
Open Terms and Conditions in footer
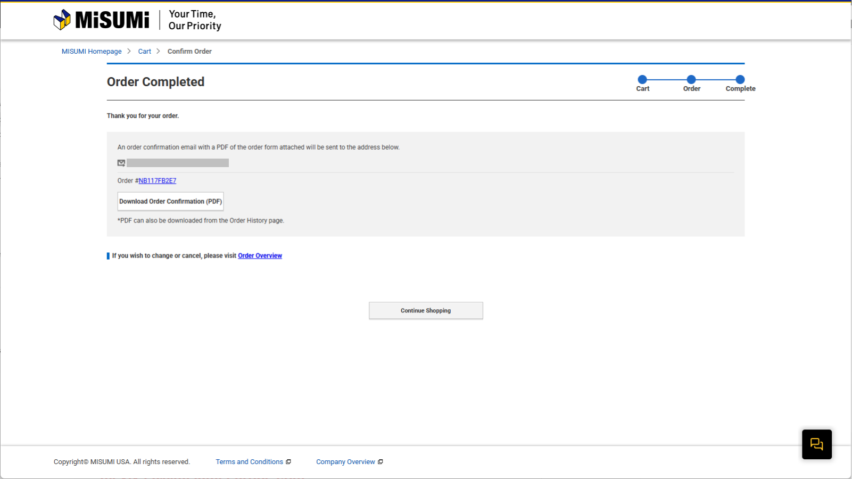click(x=249, y=462)
